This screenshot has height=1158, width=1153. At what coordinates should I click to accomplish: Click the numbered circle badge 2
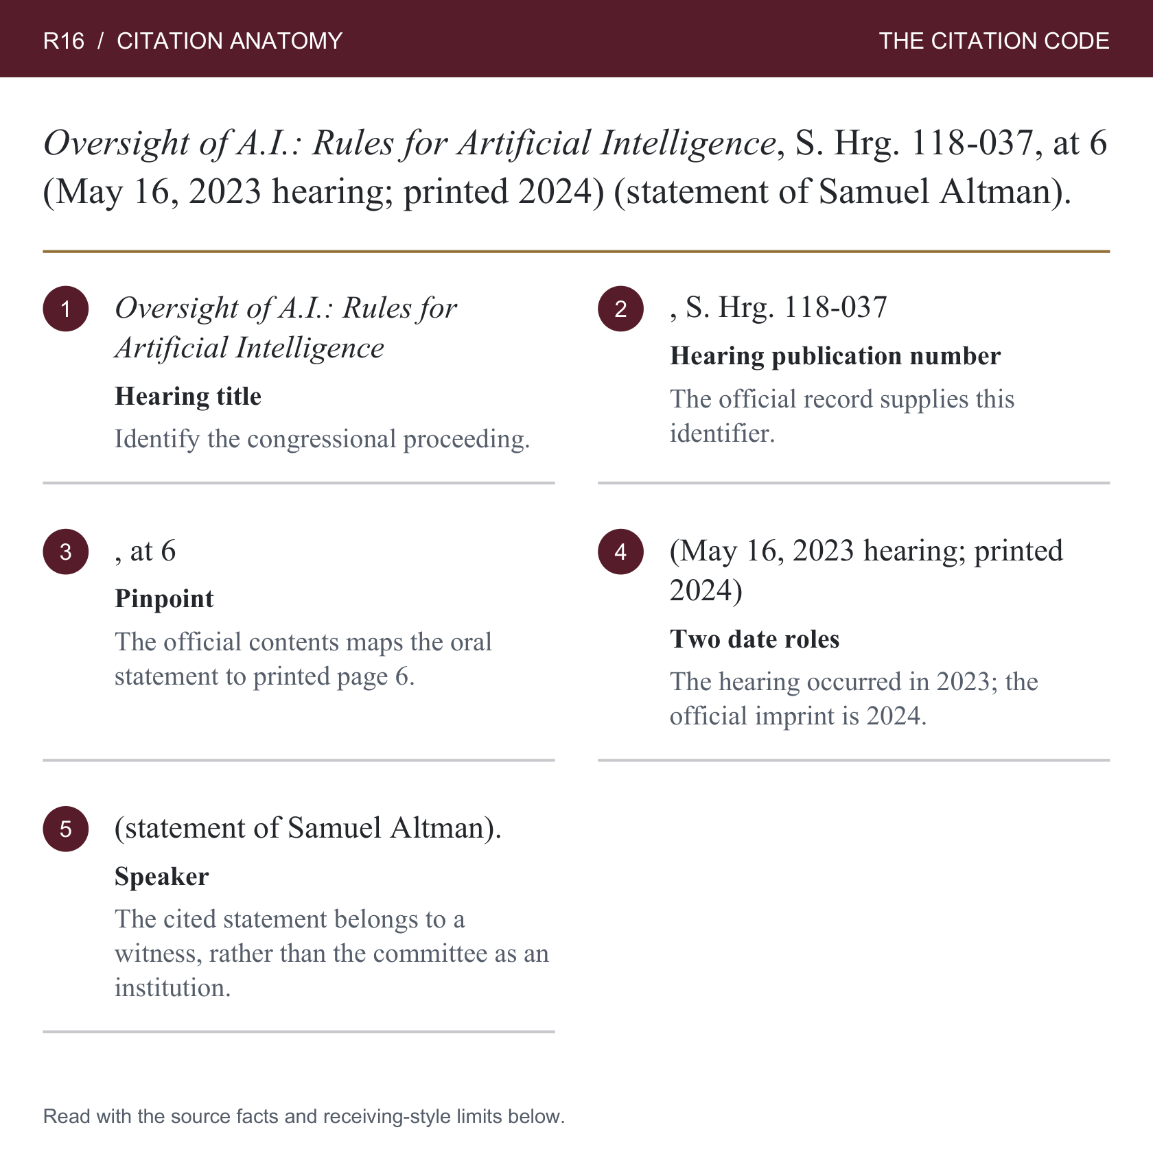click(x=620, y=309)
